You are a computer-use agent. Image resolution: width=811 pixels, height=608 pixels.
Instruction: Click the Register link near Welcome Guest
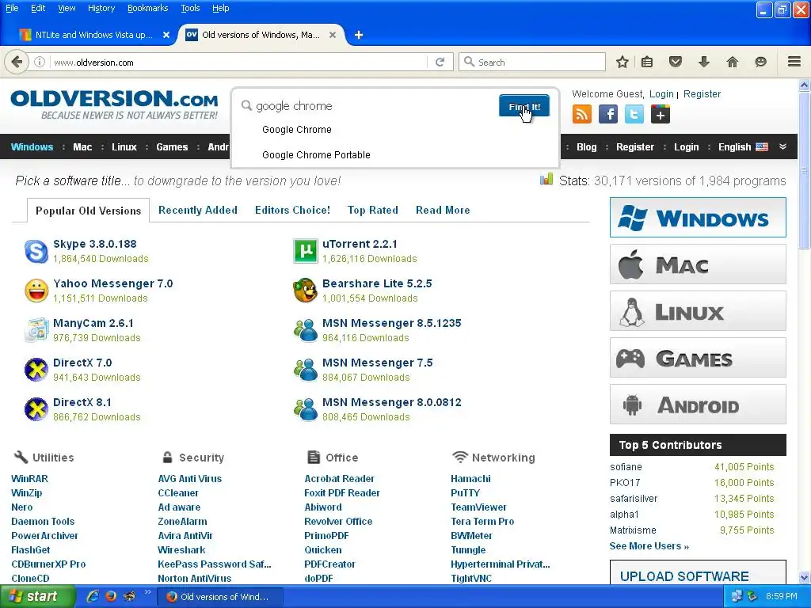(x=702, y=94)
